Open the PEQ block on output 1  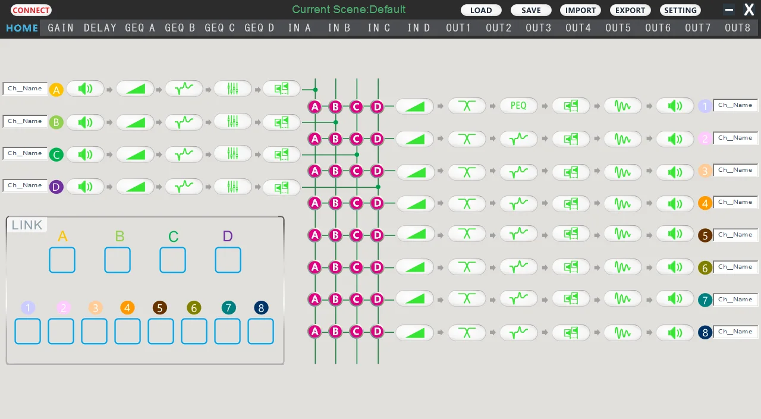(x=518, y=106)
